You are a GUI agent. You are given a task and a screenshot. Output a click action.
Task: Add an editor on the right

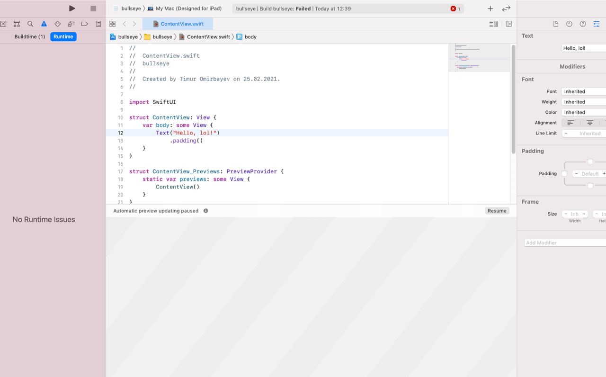(x=509, y=24)
